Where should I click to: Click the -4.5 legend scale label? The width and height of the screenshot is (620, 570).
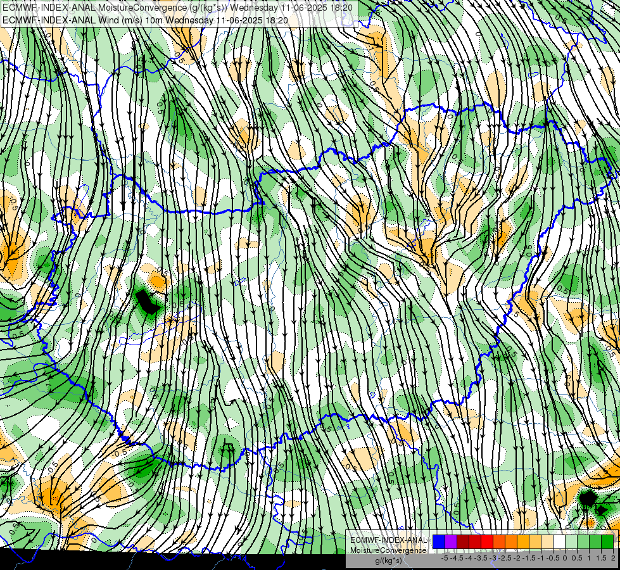pyautogui.click(x=455, y=558)
